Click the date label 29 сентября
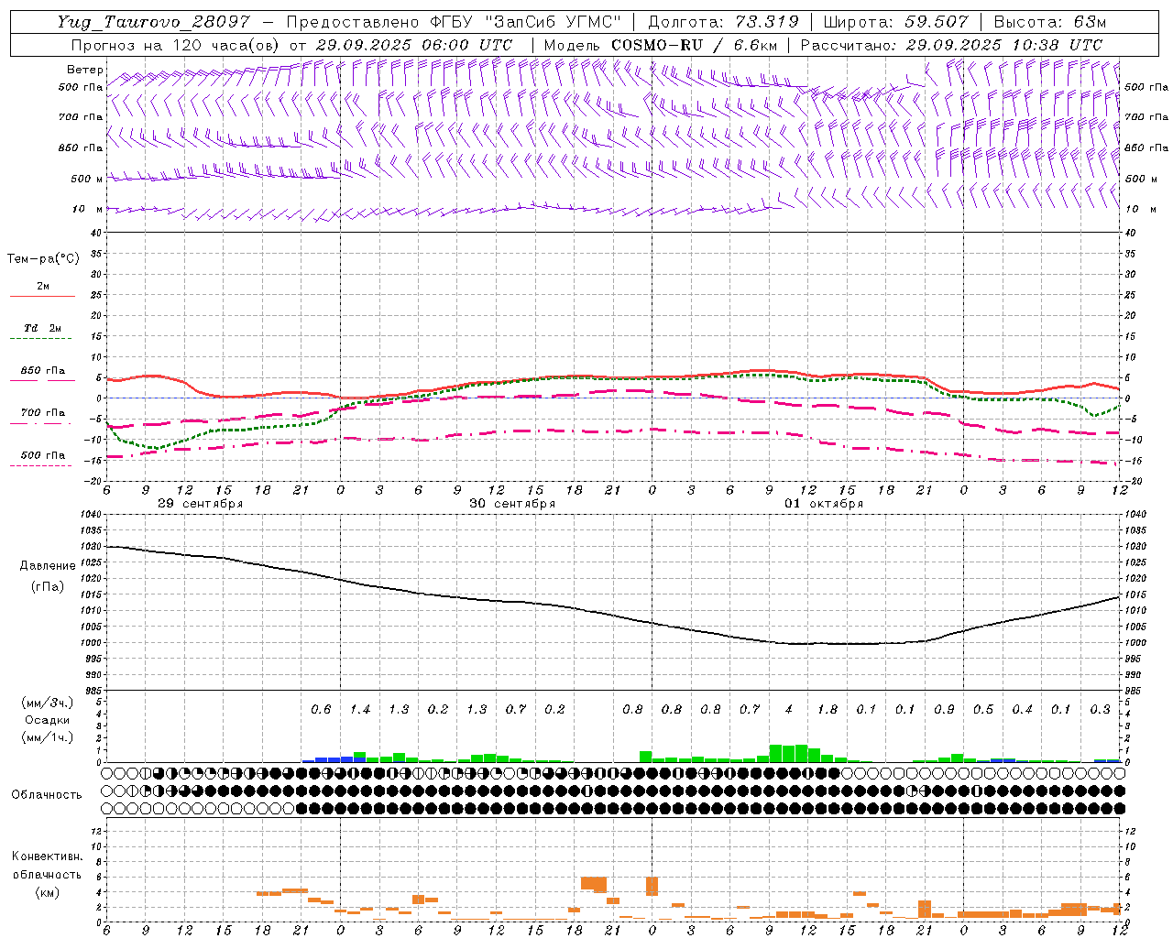 coord(200,504)
